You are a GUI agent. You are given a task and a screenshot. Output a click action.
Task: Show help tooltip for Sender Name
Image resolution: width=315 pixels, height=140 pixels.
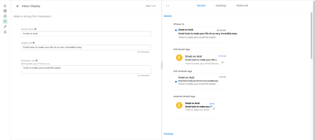coord(35,29)
